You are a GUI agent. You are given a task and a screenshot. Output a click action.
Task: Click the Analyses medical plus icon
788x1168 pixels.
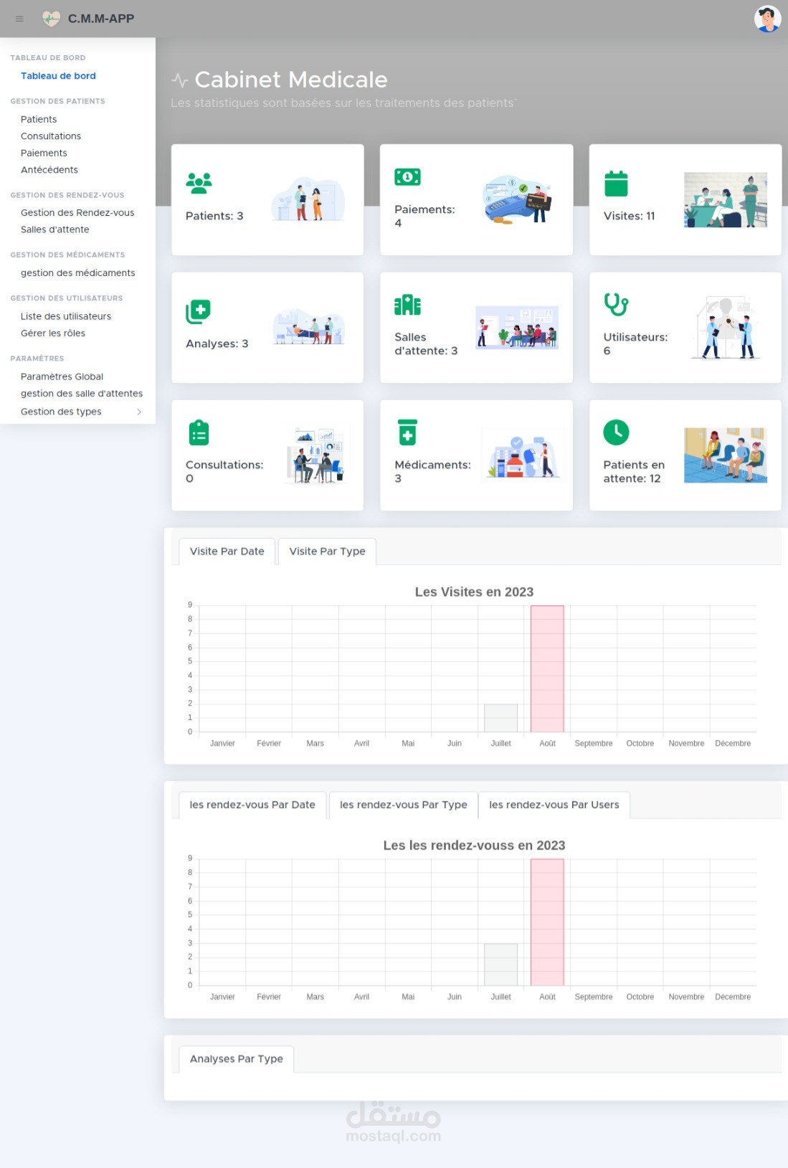(x=198, y=311)
